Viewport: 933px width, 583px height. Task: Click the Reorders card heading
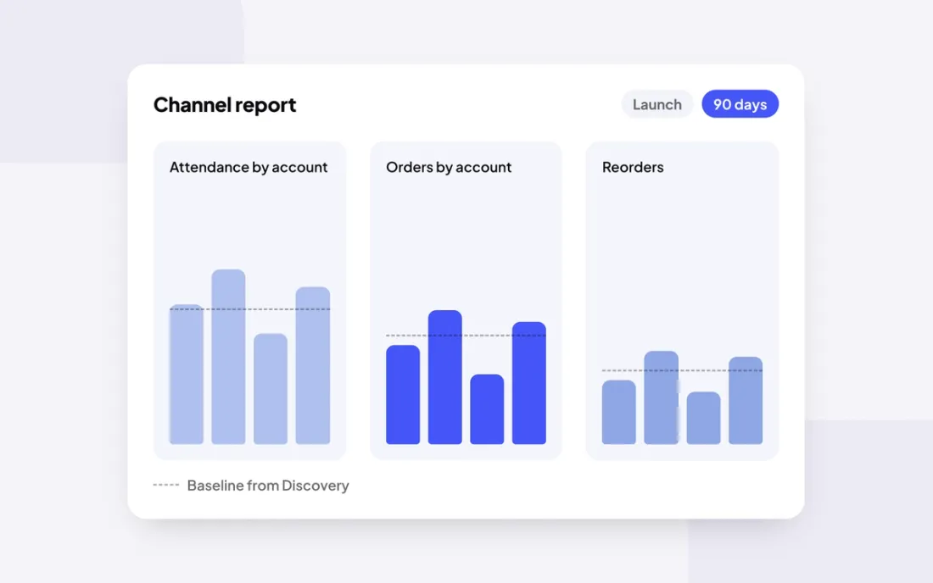[633, 167]
